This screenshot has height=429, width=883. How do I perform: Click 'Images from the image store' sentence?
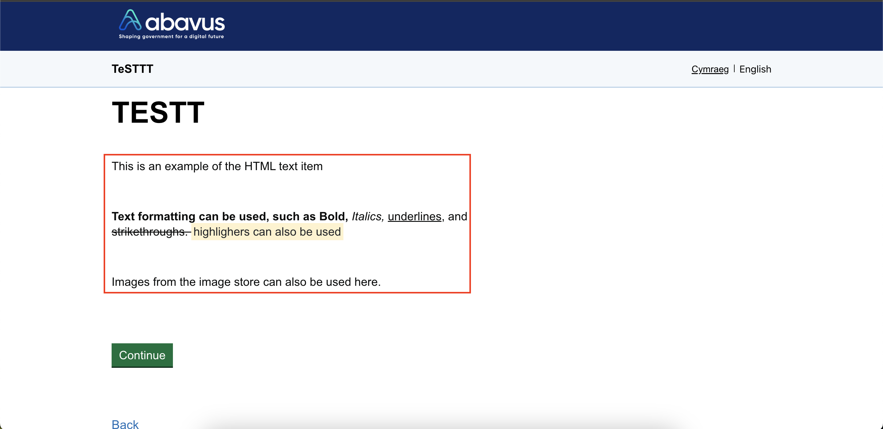246,282
